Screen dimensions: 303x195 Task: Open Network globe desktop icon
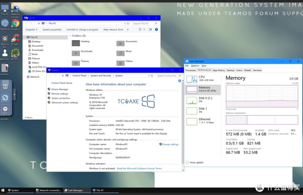tap(5, 25)
